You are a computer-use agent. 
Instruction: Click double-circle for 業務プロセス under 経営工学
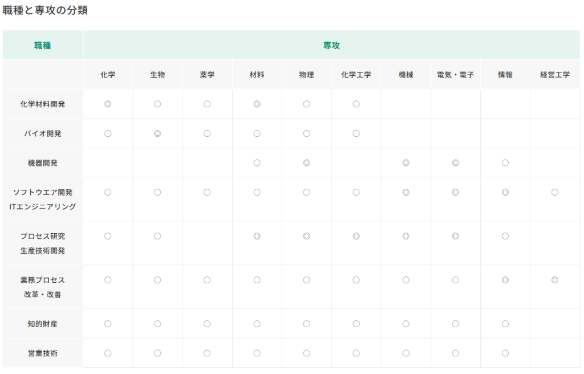tap(555, 280)
